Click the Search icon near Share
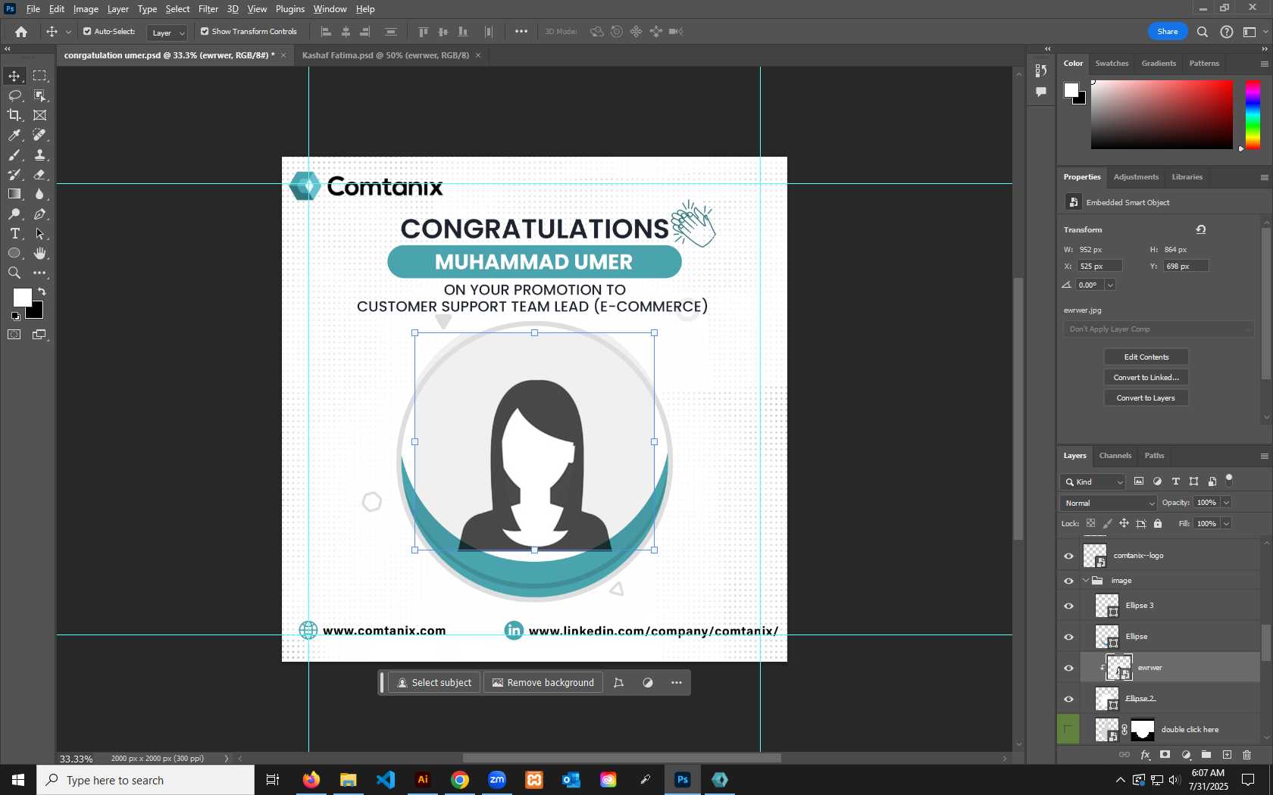Viewport: 1273px width, 795px height. point(1203,32)
